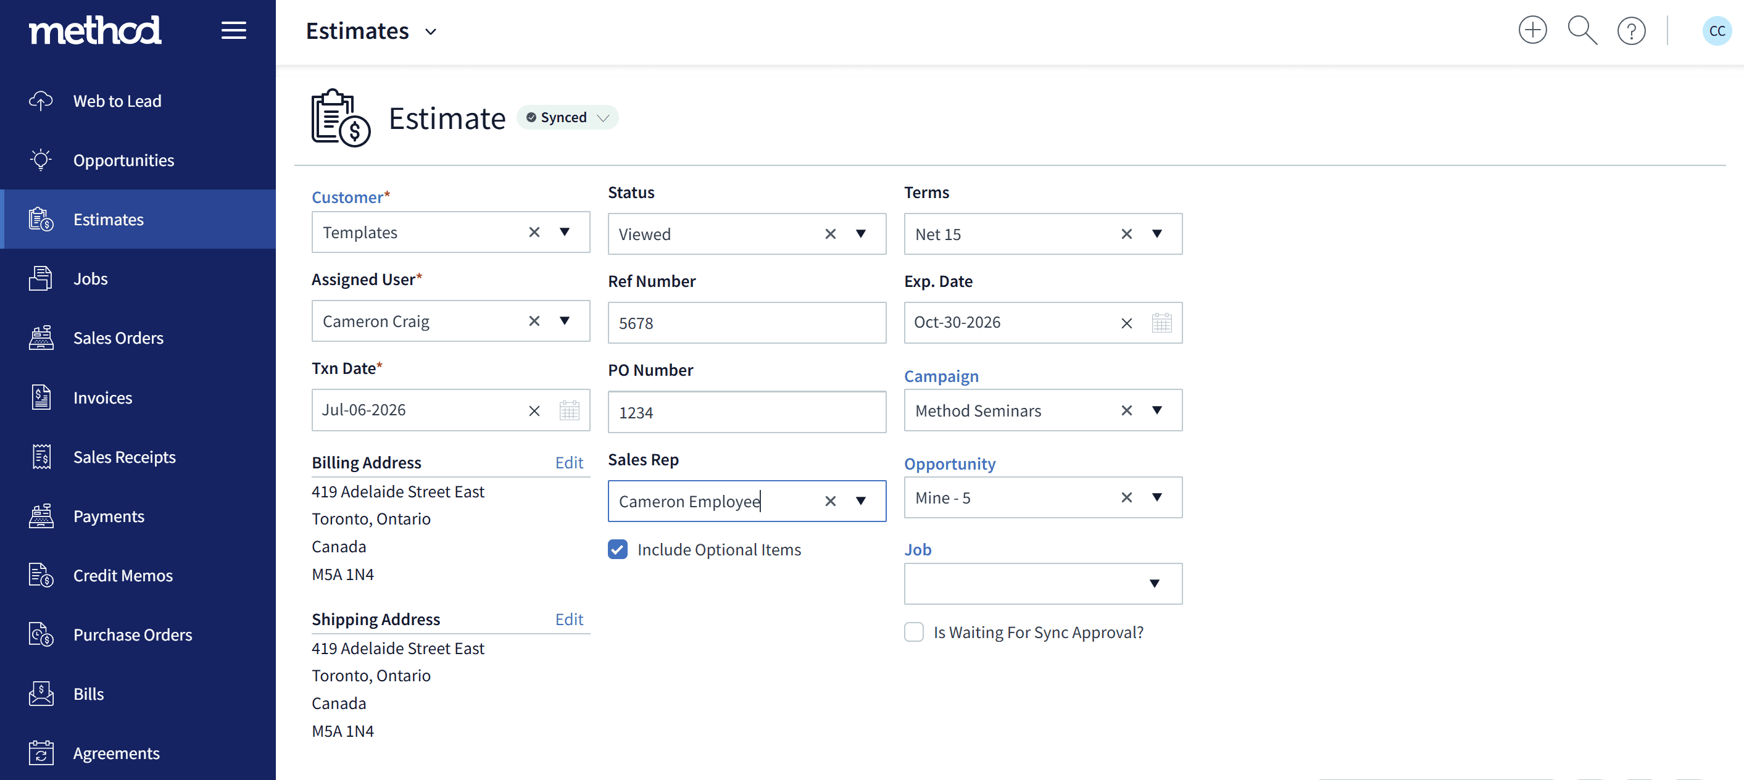Edit the Shipping Address
The height and width of the screenshot is (780, 1744).
tap(569, 620)
